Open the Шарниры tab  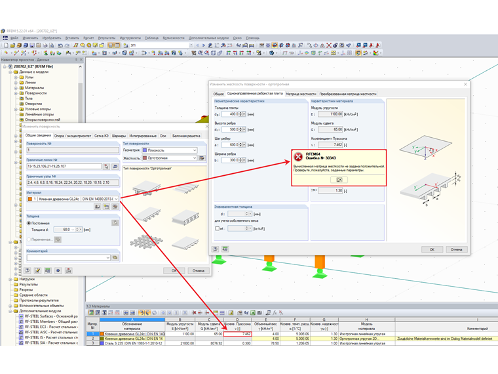(119, 136)
